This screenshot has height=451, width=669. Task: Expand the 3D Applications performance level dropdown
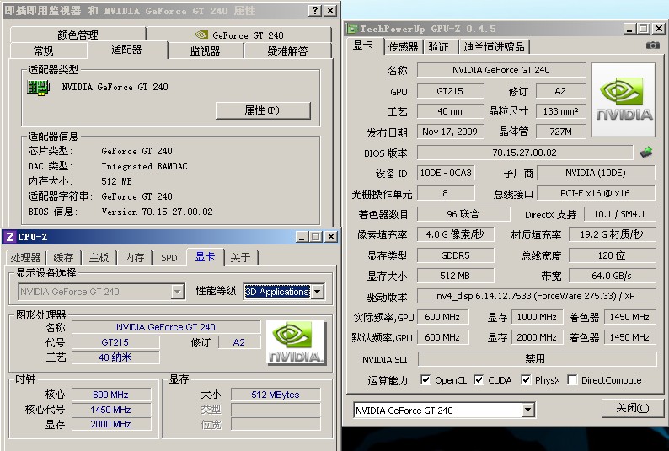(x=317, y=292)
